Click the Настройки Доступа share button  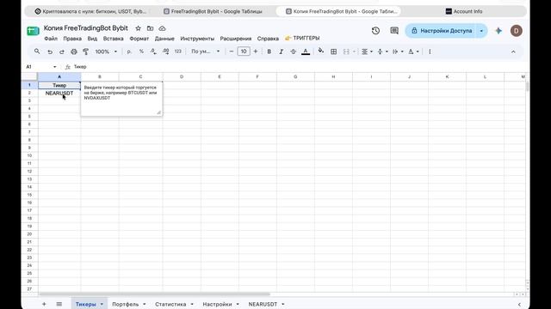(442, 31)
